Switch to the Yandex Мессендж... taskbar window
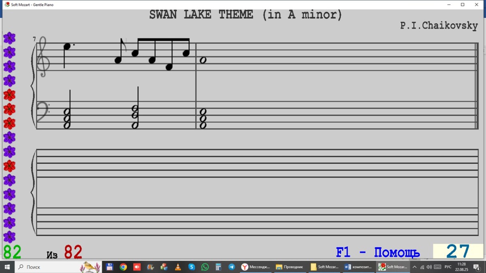 [256, 267]
